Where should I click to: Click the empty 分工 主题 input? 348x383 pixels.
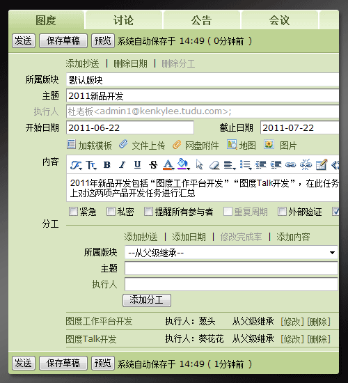231,268
